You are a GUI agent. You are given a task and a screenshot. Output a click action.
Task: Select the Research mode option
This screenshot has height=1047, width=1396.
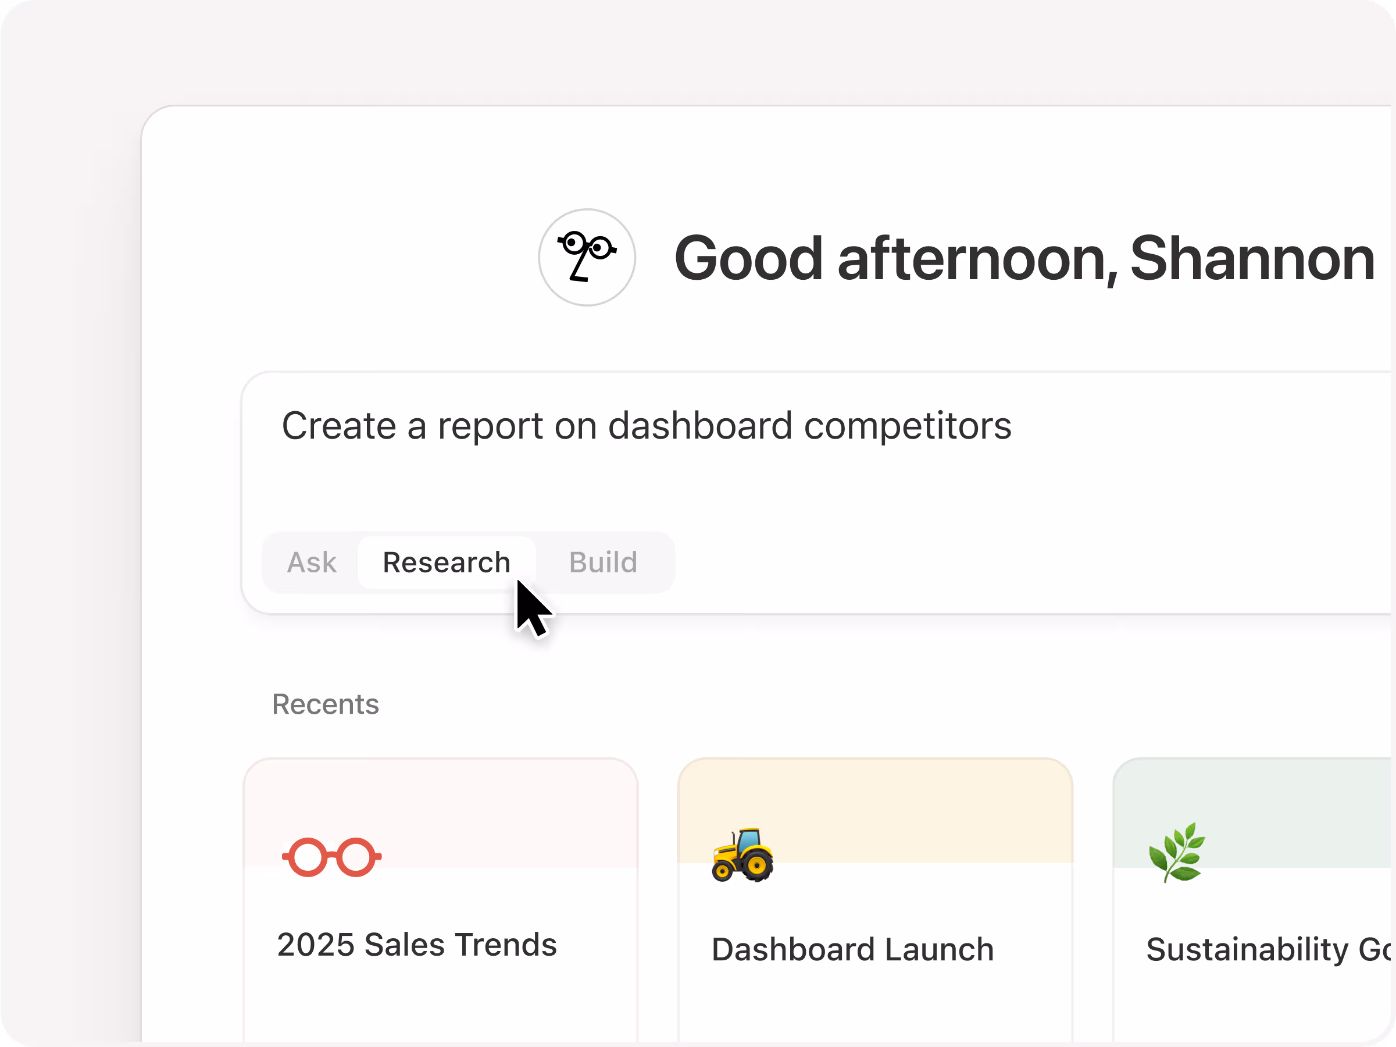446,562
